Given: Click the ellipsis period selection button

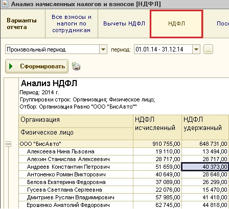Looking at the screenshot, I should [x=208, y=49].
